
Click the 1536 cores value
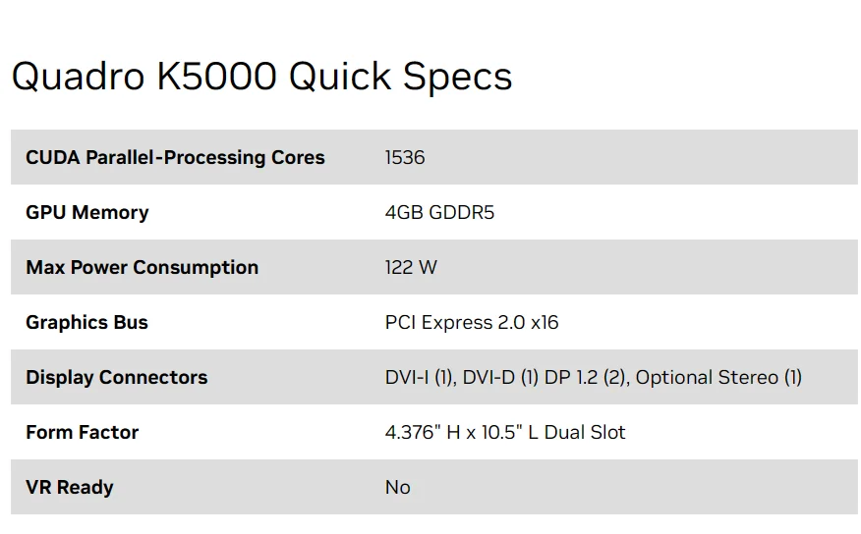pos(405,157)
